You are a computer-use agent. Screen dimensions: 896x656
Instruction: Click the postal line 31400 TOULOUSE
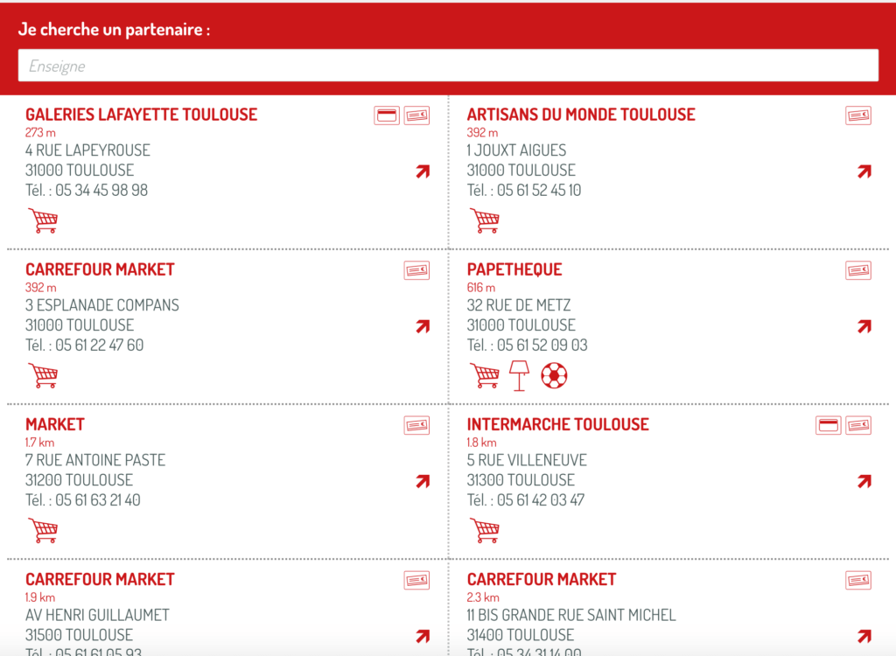(521, 635)
